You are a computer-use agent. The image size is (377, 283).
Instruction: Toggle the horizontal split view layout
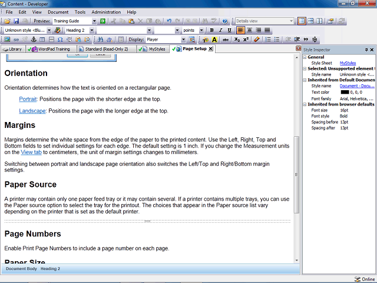point(310,21)
